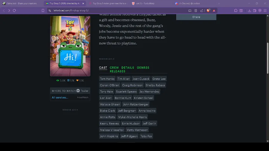The height and width of the screenshot is (151, 269).
Task: Open the share icon in the address bar
Action: (x=202, y=10)
